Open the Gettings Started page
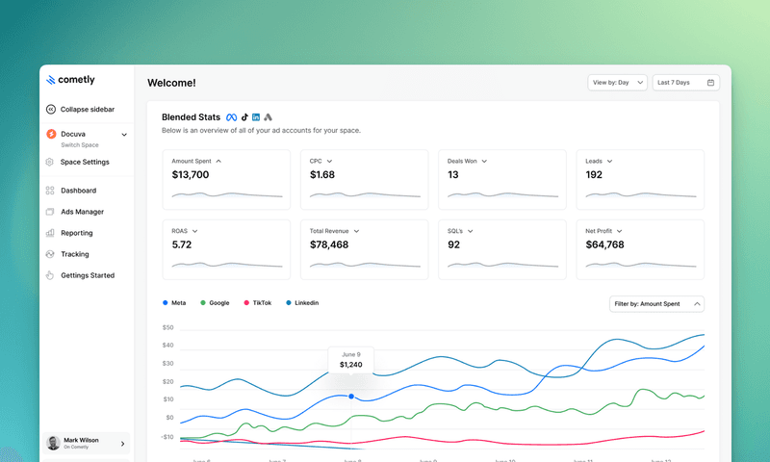 88,275
